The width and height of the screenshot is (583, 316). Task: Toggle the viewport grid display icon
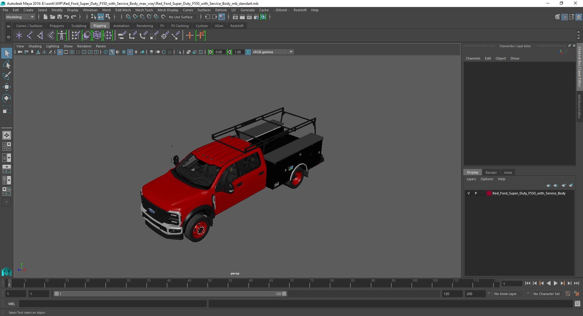point(60,52)
